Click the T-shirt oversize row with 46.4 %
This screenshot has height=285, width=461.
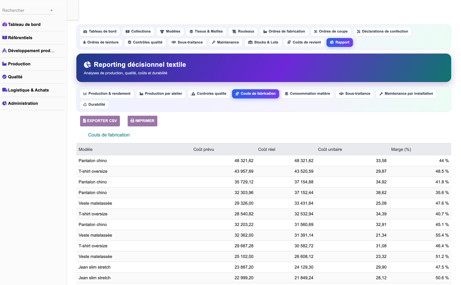tap(264, 246)
